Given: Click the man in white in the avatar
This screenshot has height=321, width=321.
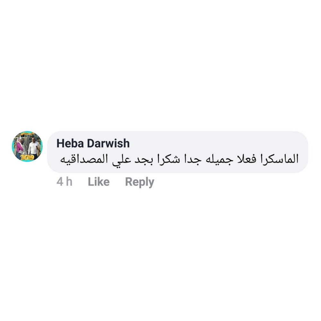Looking at the screenshot, I should (33, 147).
